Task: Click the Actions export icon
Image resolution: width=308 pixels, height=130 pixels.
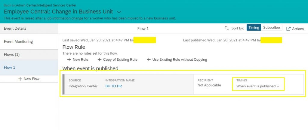Action: 288,29
